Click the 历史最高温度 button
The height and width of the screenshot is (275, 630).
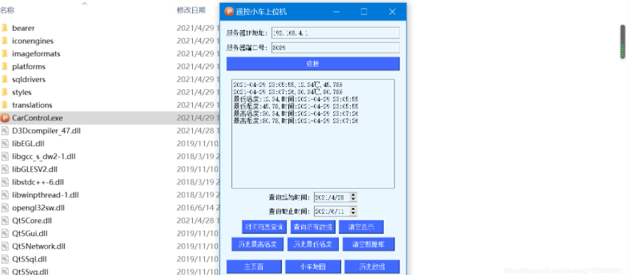(257, 244)
